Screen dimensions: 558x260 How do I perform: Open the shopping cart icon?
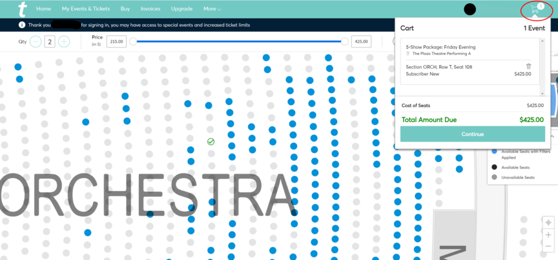click(536, 9)
